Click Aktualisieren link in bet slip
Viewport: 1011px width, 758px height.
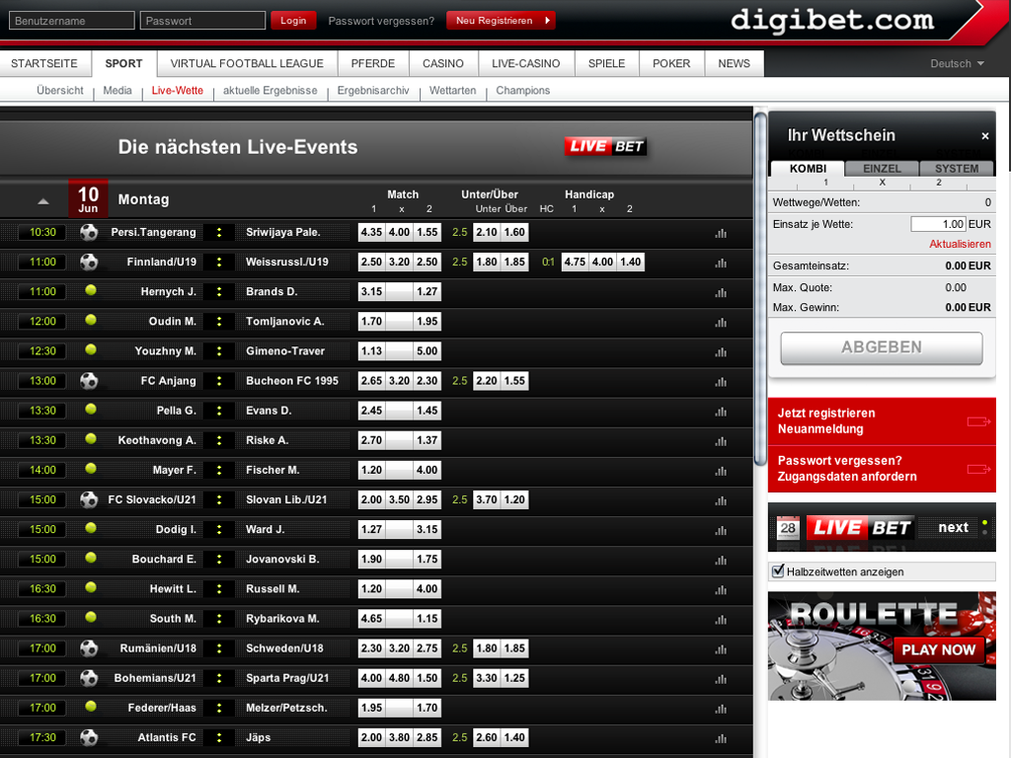click(x=960, y=245)
